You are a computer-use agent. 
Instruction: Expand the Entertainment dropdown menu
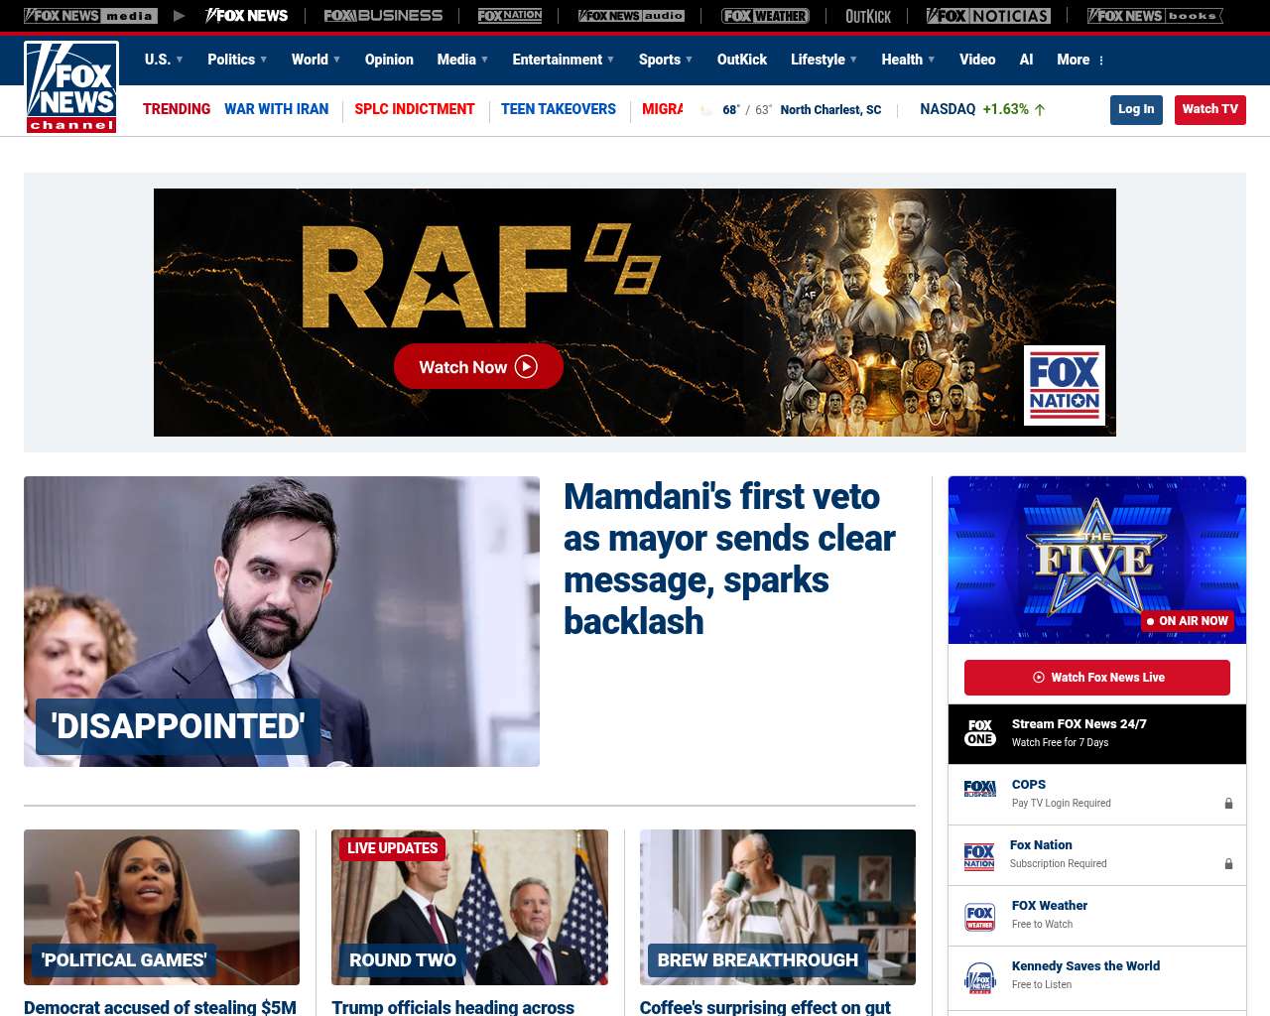[563, 60]
